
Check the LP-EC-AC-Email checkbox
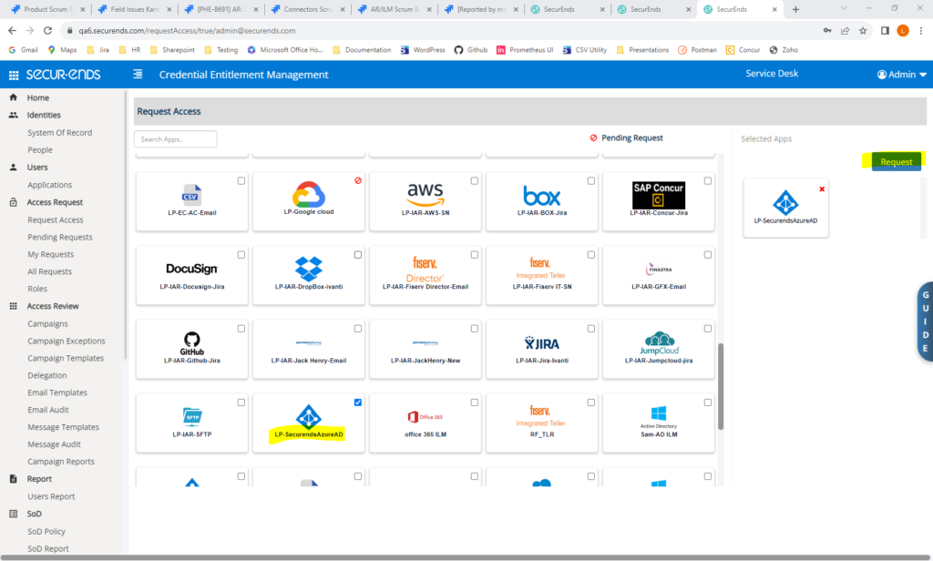[x=241, y=181]
